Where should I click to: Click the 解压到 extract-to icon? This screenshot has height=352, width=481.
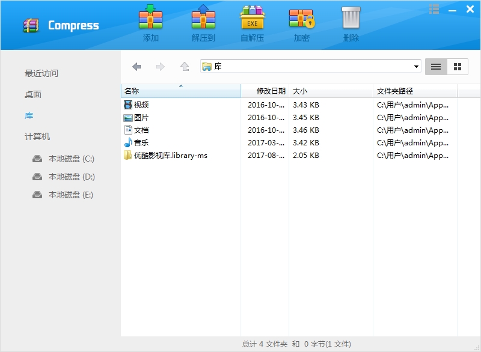coord(203,17)
